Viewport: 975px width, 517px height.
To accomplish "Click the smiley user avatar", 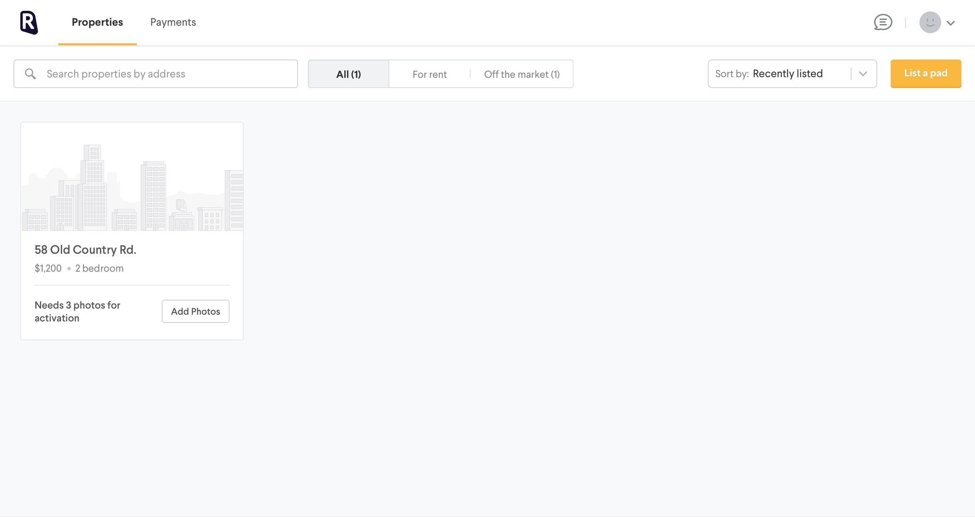I will pyautogui.click(x=930, y=22).
